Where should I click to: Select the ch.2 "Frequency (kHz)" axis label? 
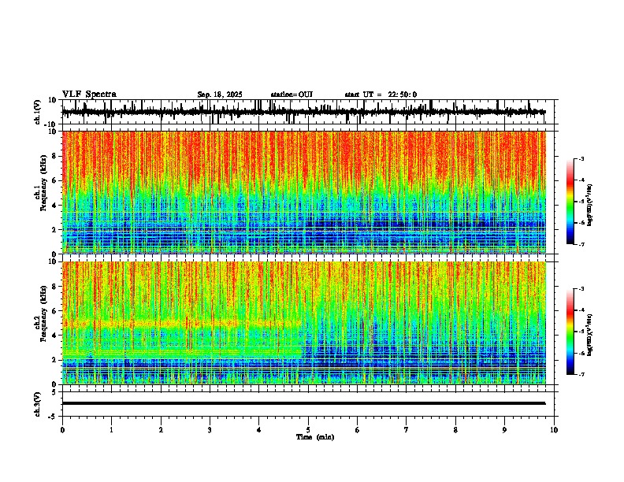pyautogui.click(x=43, y=313)
